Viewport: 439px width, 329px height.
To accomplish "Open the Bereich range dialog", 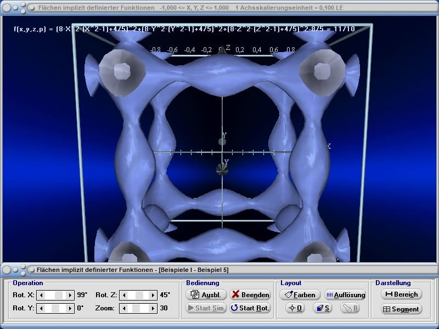I will 401,294.
